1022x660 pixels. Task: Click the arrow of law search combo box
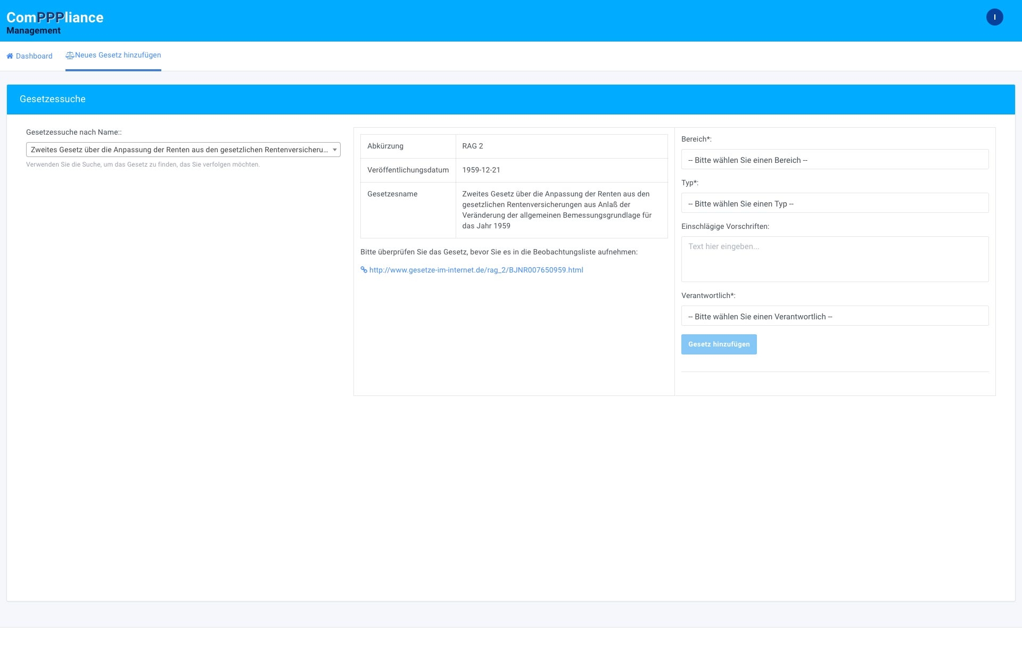click(x=334, y=150)
